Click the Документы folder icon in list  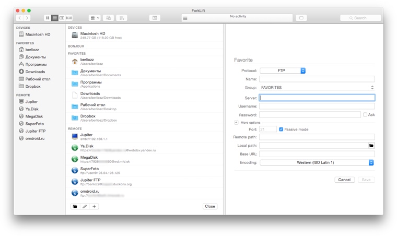point(75,73)
